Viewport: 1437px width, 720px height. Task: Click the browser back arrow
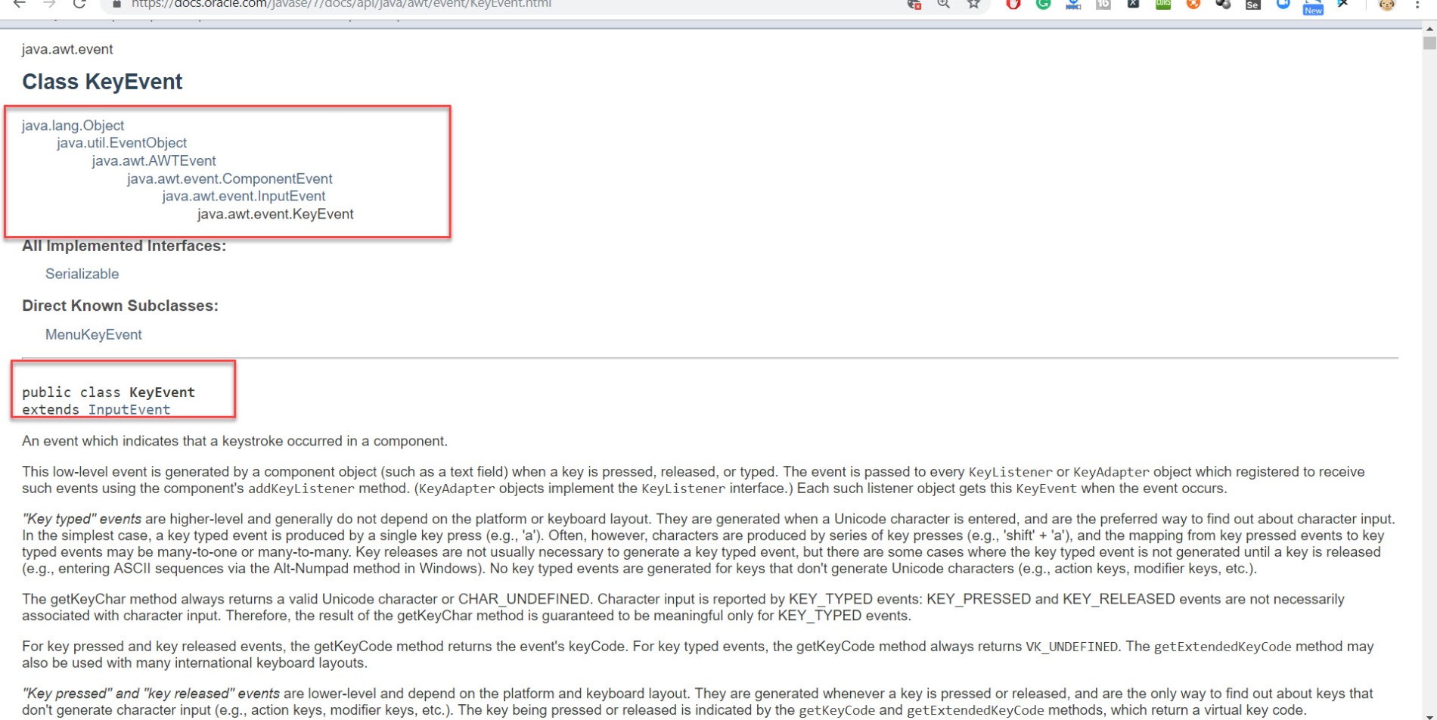click(20, 4)
